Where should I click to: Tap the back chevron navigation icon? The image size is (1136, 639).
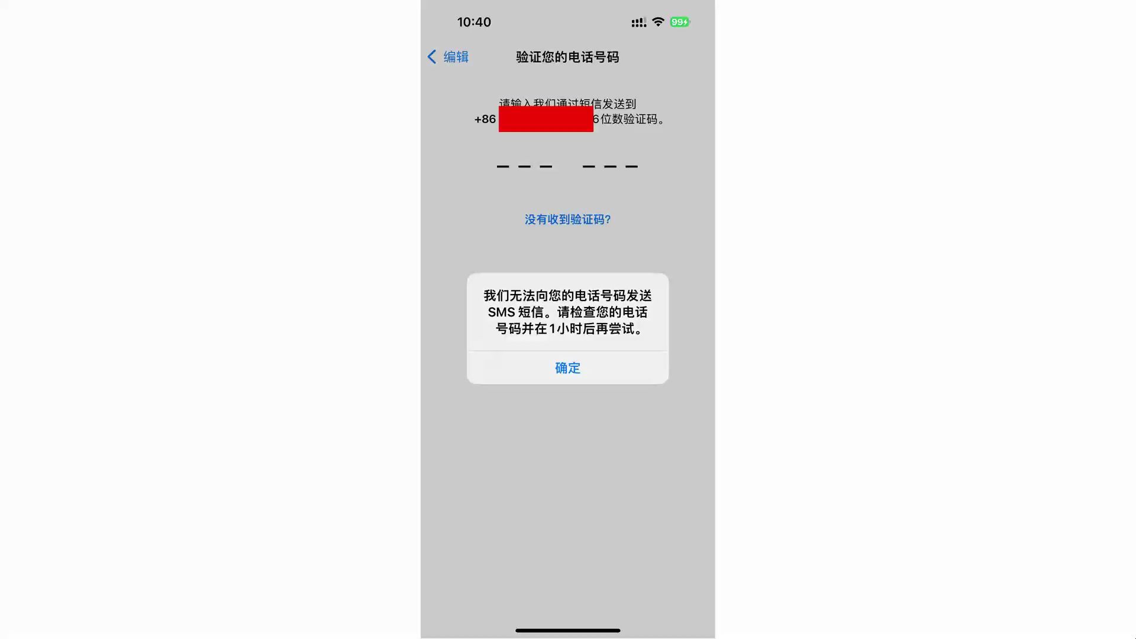pos(433,56)
